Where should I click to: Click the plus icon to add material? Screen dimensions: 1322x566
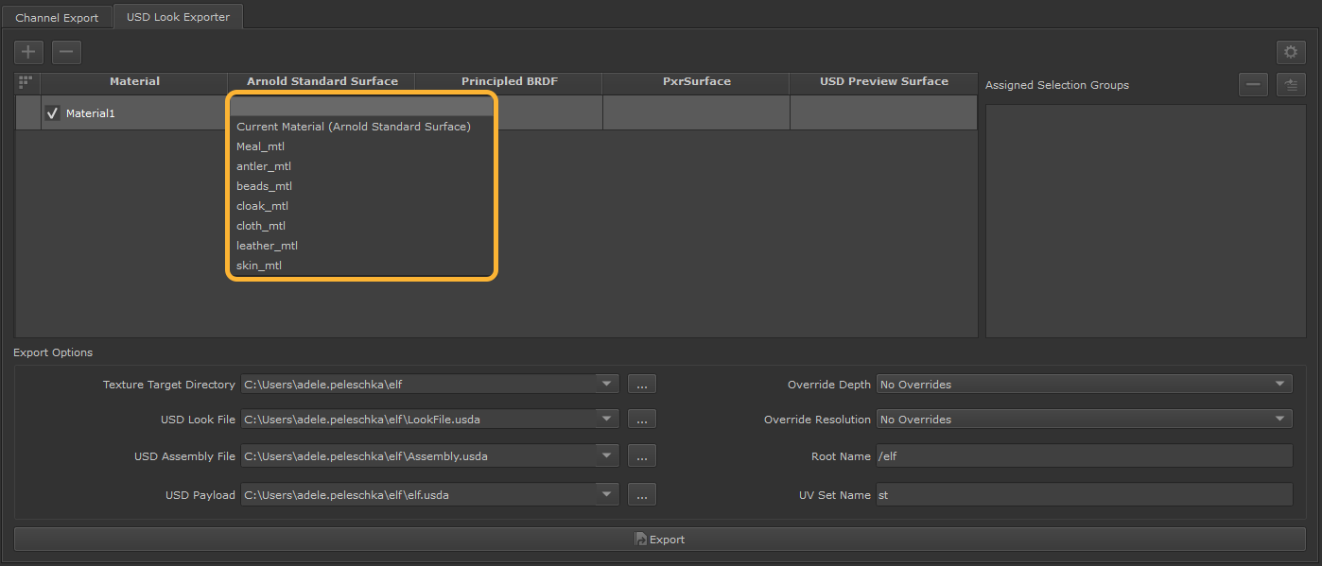pyautogui.click(x=28, y=52)
